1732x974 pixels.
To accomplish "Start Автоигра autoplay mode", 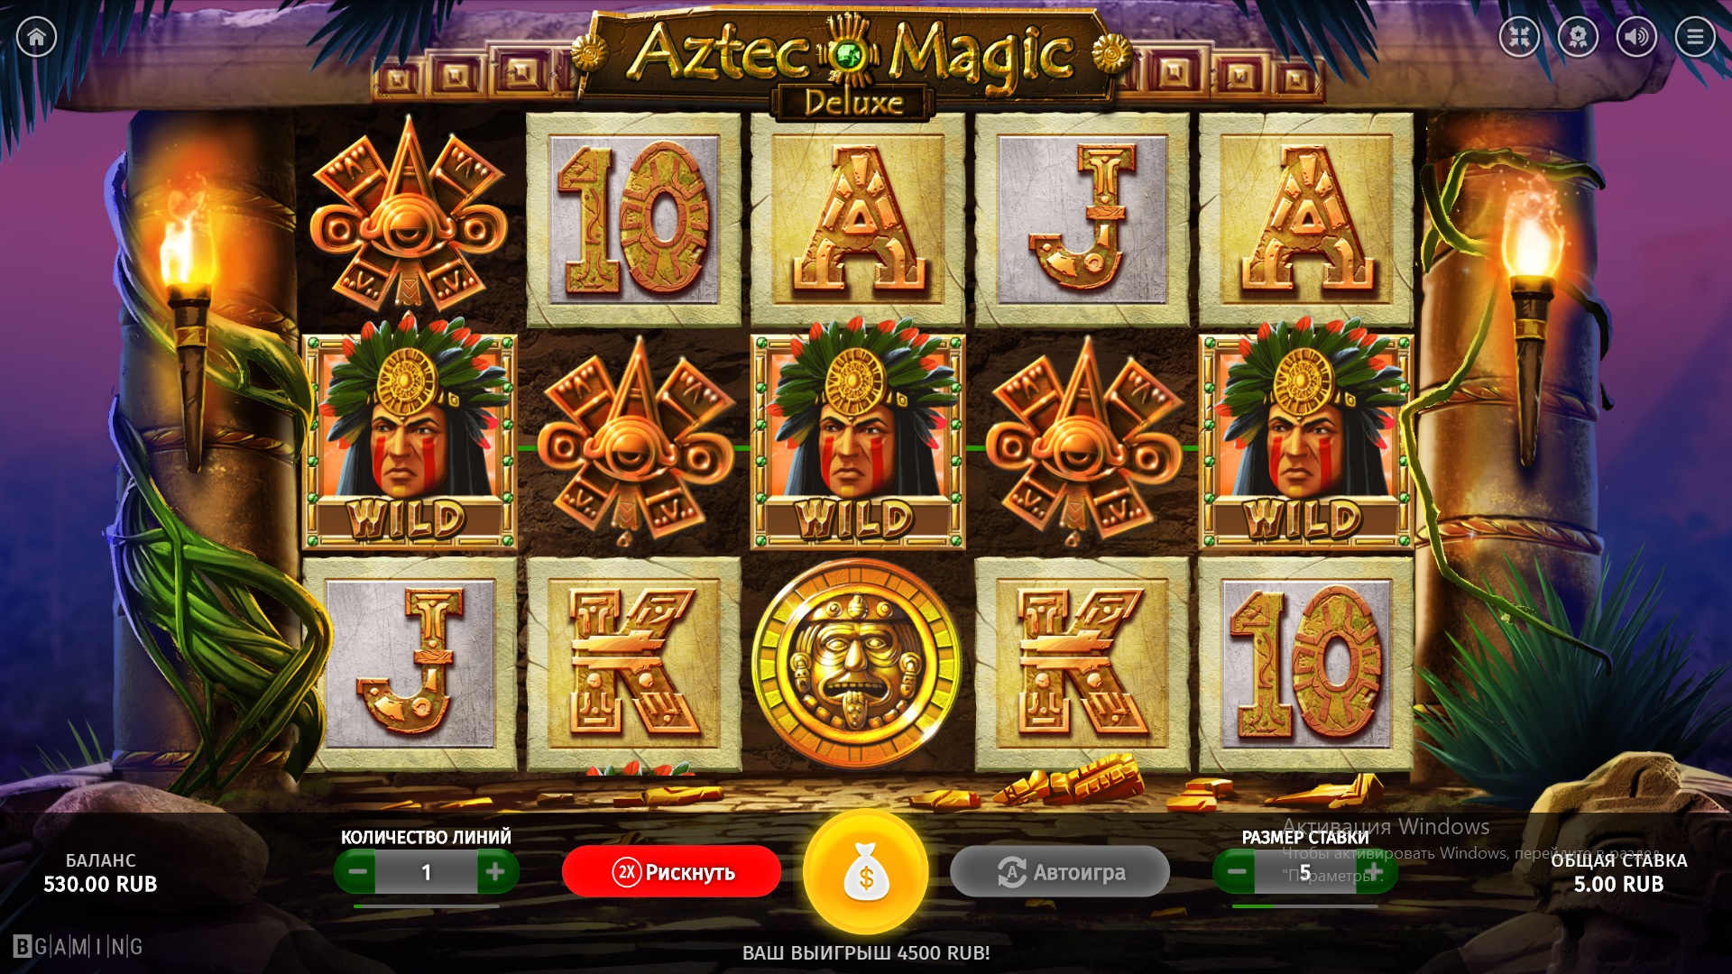I will (x=1060, y=872).
